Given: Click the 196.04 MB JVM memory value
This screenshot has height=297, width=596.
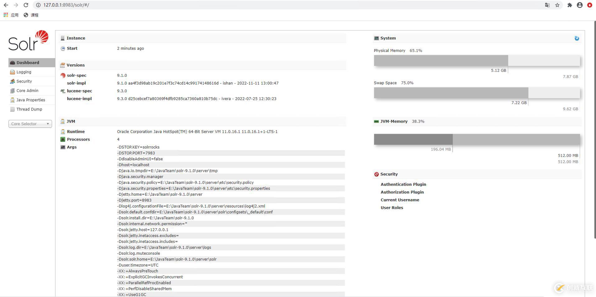Looking at the screenshot, I should click(441, 149).
